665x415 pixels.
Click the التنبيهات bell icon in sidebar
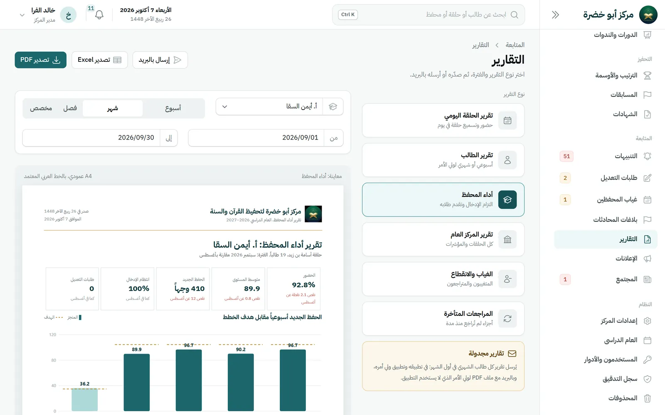coord(647,156)
